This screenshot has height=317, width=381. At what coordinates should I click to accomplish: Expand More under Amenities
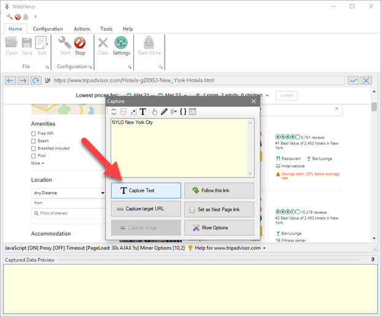(x=37, y=163)
